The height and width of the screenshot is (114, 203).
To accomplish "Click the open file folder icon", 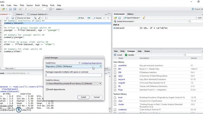I will (x=3, y=9).
